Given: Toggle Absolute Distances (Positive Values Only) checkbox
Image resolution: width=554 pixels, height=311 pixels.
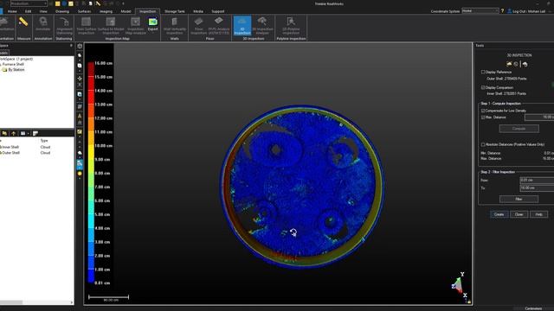Looking at the screenshot, I should pos(483,144).
